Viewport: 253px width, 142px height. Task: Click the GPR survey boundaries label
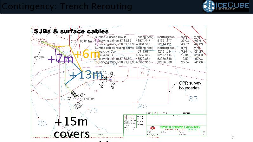(190, 86)
